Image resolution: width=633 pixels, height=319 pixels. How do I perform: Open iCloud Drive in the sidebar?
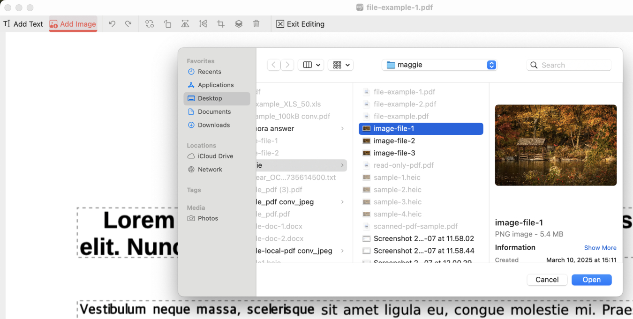pos(215,156)
